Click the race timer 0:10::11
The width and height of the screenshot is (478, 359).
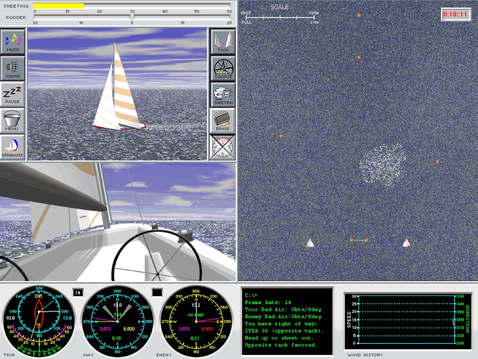click(x=456, y=15)
